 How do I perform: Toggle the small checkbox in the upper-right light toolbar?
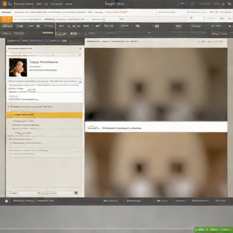pyautogui.click(x=191, y=18)
